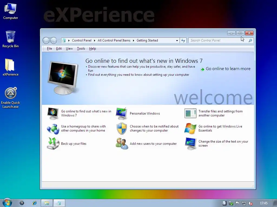Click into Search Control Panel field
The width and height of the screenshot is (277, 207).
pos(218,40)
